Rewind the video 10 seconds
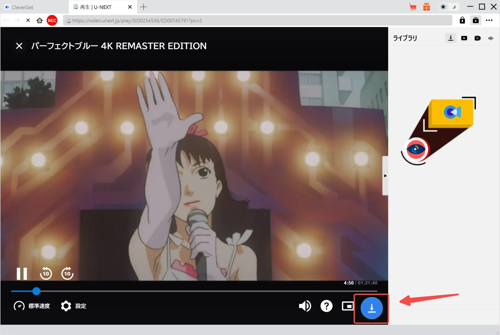This screenshot has height=335, width=500. click(x=46, y=273)
